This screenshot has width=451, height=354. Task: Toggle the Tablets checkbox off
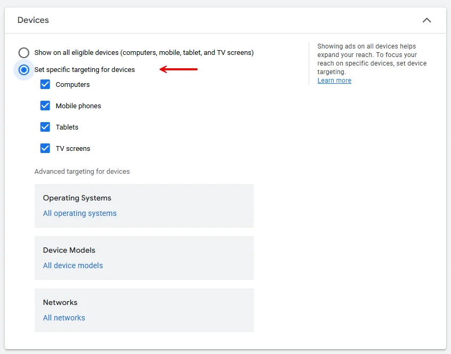[x=45, y=127]
